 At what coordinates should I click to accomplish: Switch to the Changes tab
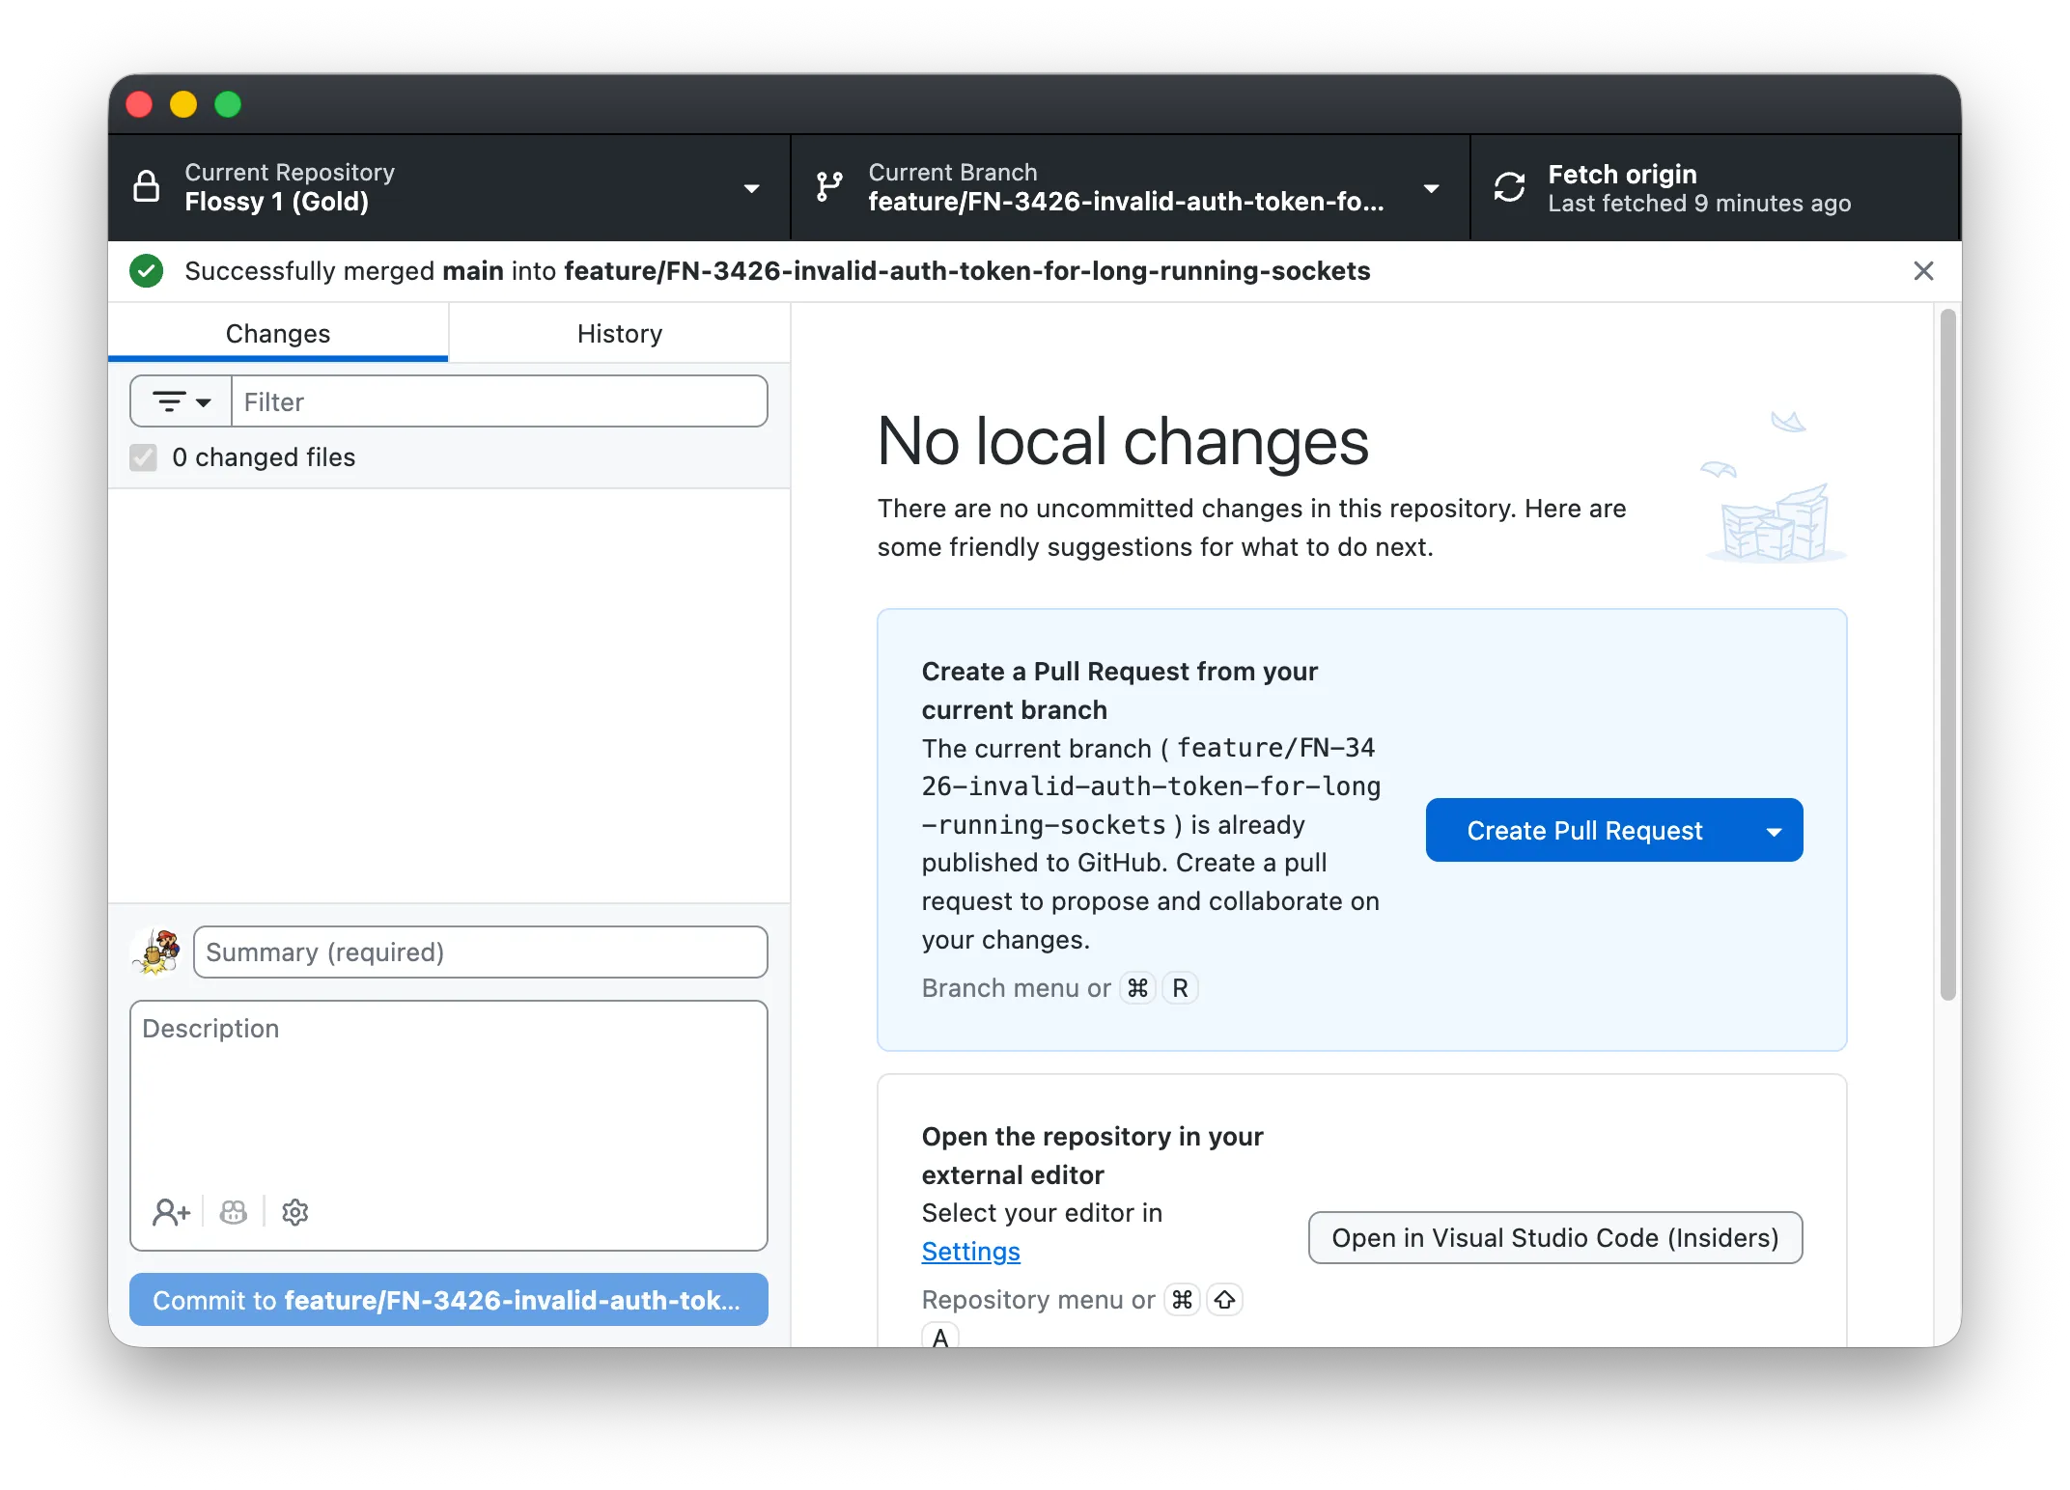pos(278,333)
